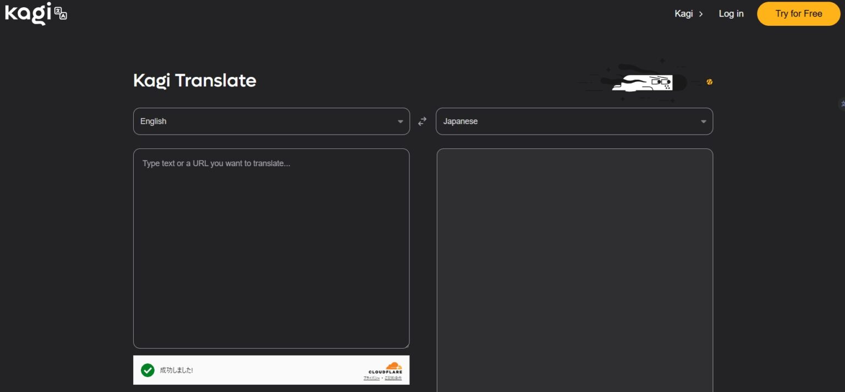
Task: Click the empty translation output panel
Action: (574, 269)
